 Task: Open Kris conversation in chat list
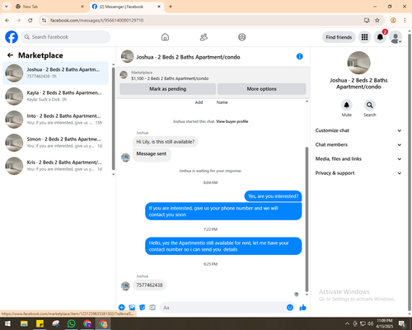(55, 166)
